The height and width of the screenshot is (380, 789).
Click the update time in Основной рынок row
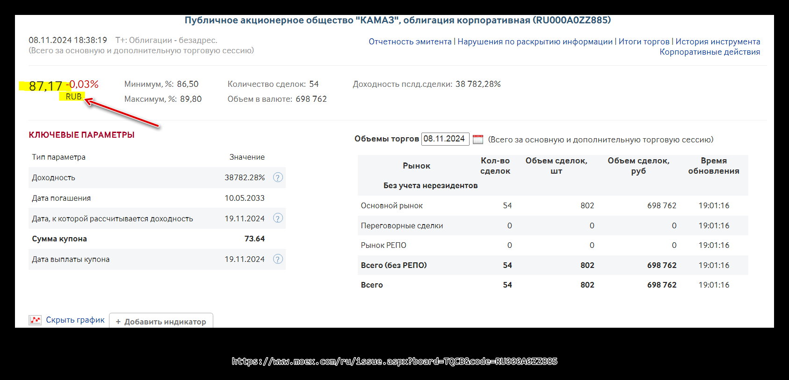(714, 205)
